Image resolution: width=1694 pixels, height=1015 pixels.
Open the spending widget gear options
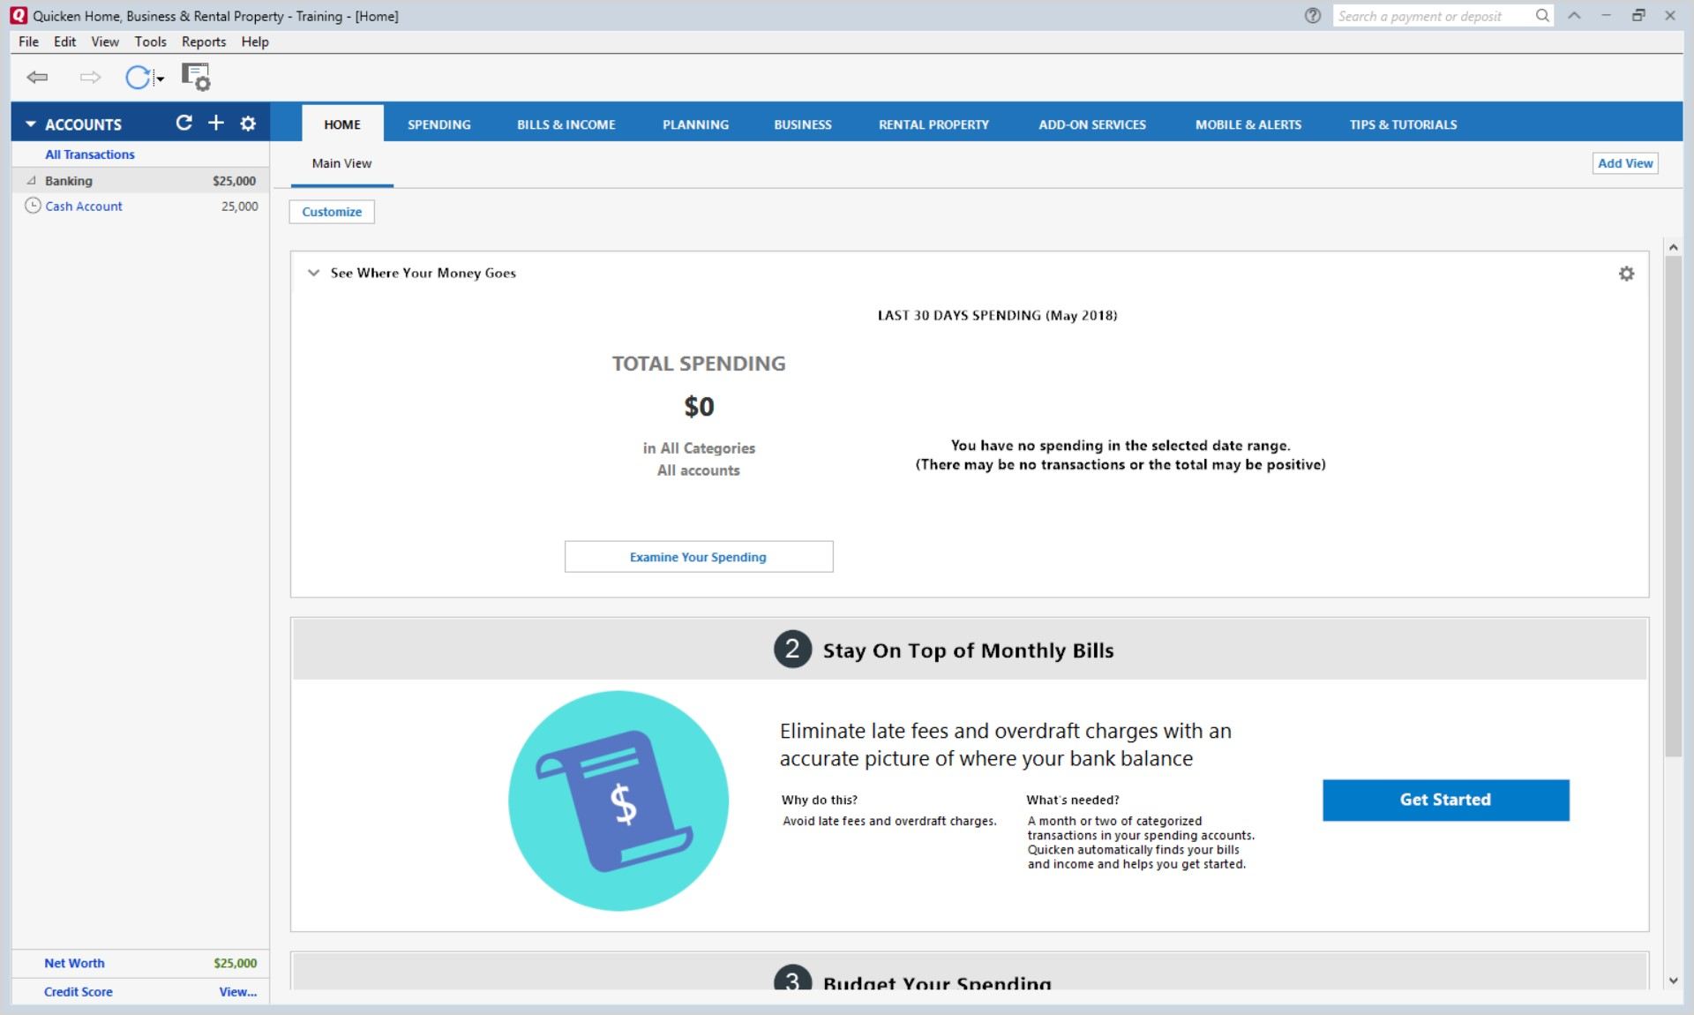coord(1626,274)
